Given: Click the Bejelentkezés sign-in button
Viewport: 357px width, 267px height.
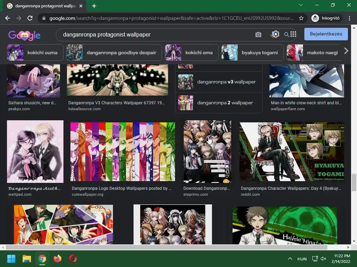Looking at the screenshot, I should tap(326, 34).
